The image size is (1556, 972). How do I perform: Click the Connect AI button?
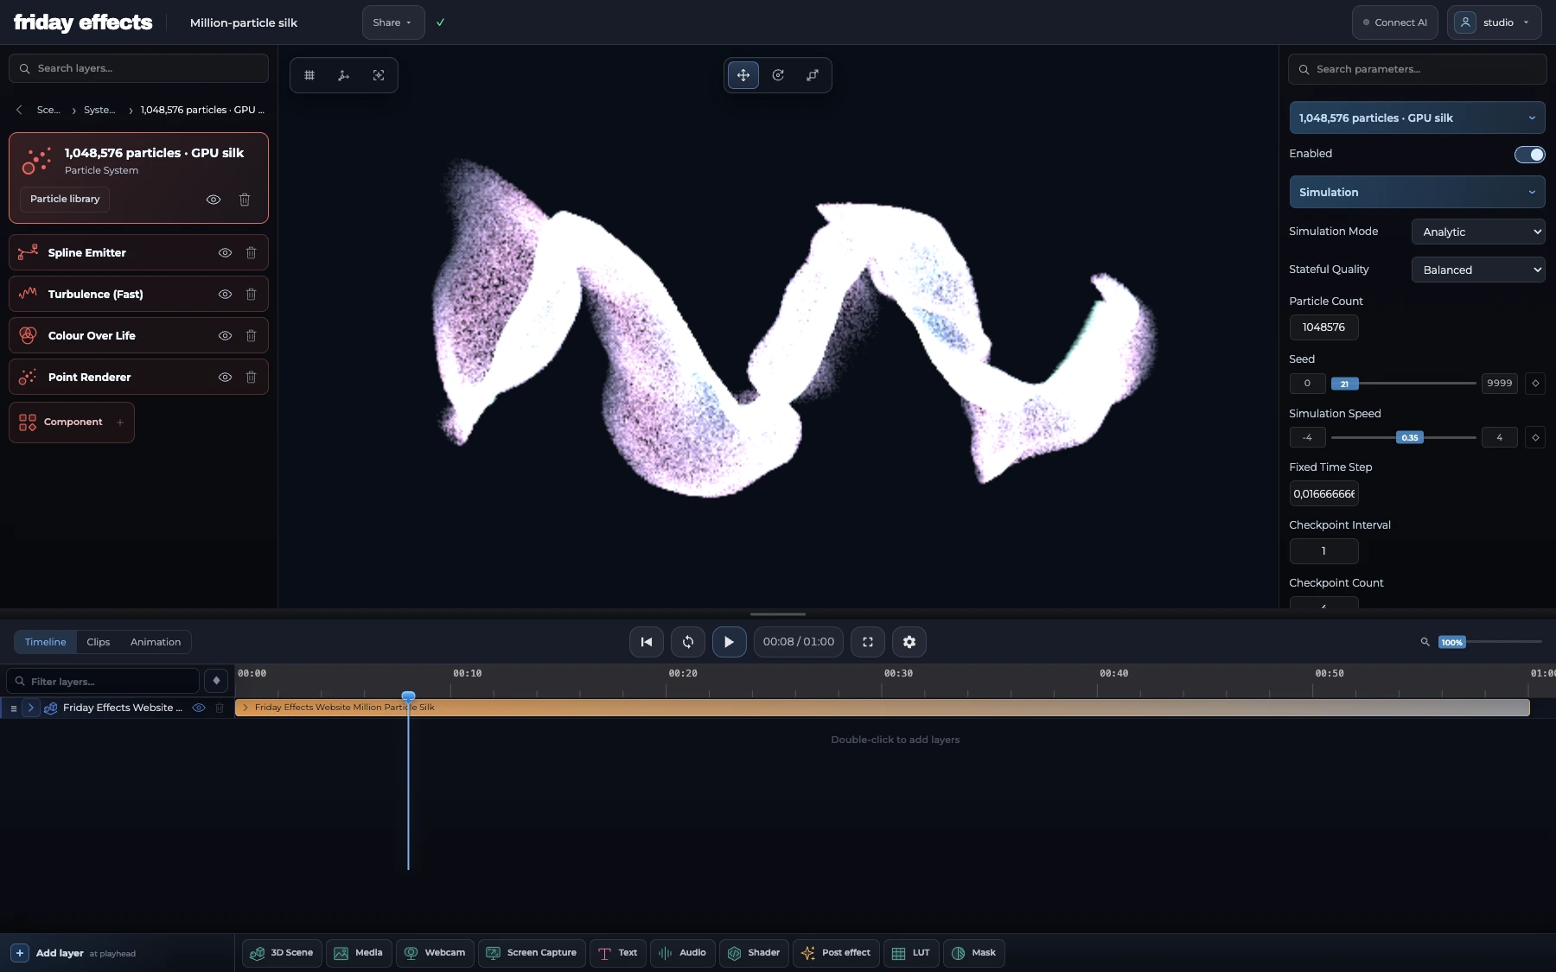1395,22
